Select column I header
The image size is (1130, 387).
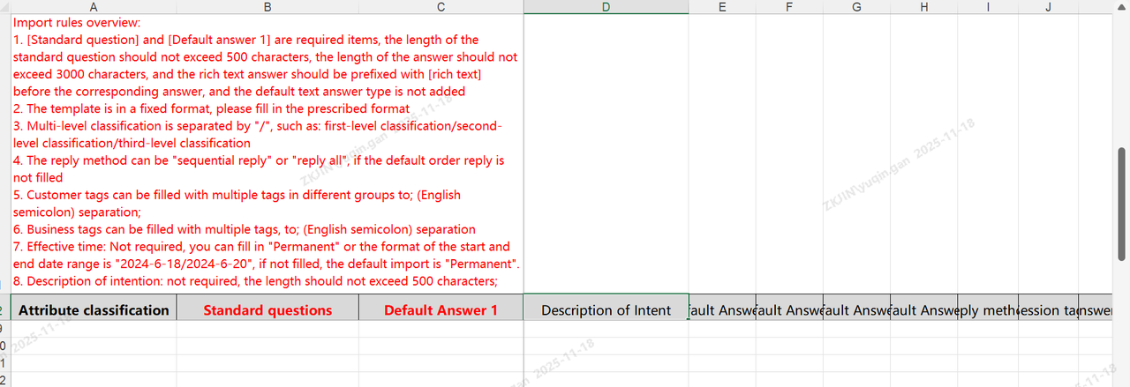tap(988, 7)
